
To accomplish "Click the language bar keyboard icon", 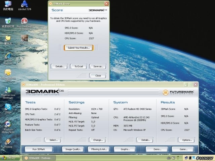I will point(169,158).
